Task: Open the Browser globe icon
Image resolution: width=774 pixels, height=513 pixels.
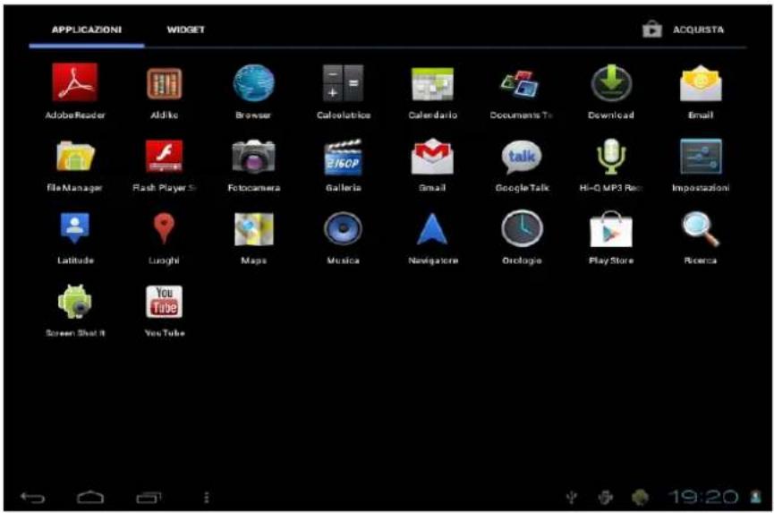Action: [254, 83]
